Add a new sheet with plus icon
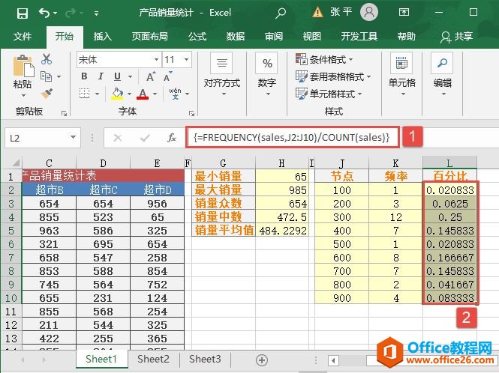499x373 pixels. click(261, 360)
